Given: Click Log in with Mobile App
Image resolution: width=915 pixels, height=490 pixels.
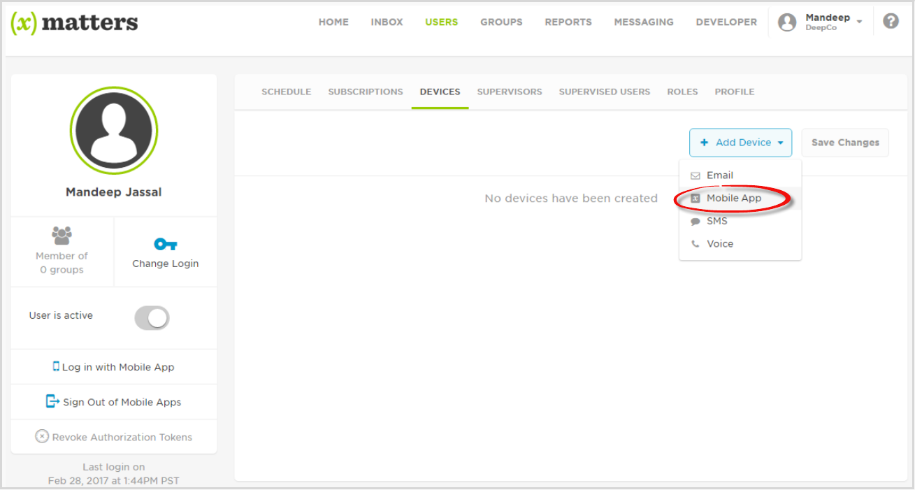Looking at the screenshot, I should click(118, 367).
